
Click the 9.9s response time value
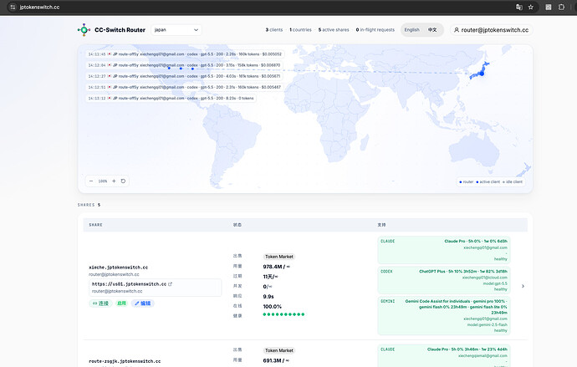point(268,297)
